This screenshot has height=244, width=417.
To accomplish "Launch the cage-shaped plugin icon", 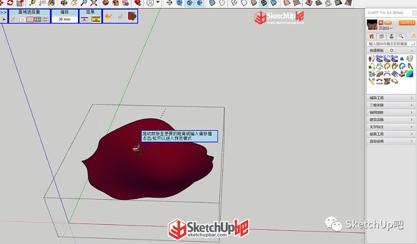I will [x=410, y=58].
